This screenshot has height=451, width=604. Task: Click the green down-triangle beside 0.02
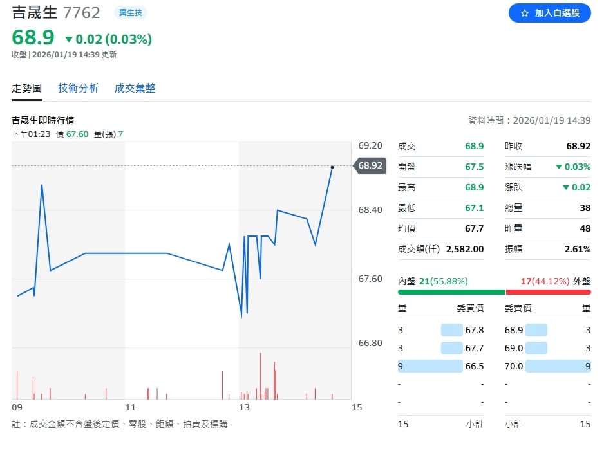(x=70, y=39)
